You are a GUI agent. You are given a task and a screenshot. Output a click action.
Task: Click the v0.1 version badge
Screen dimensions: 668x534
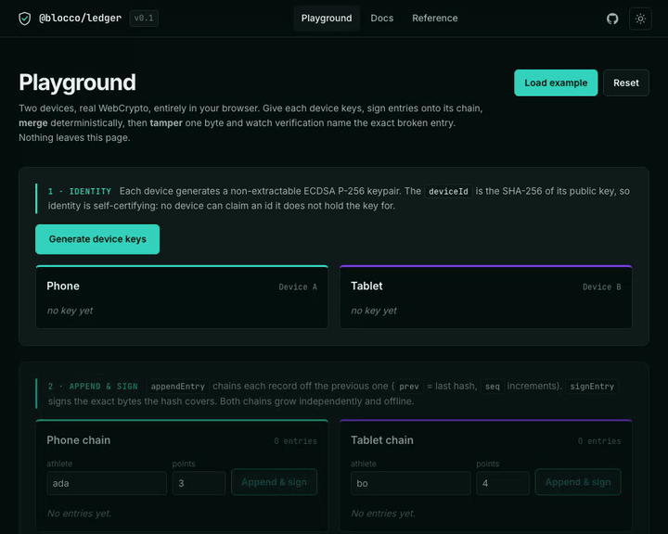coord(144,18)
